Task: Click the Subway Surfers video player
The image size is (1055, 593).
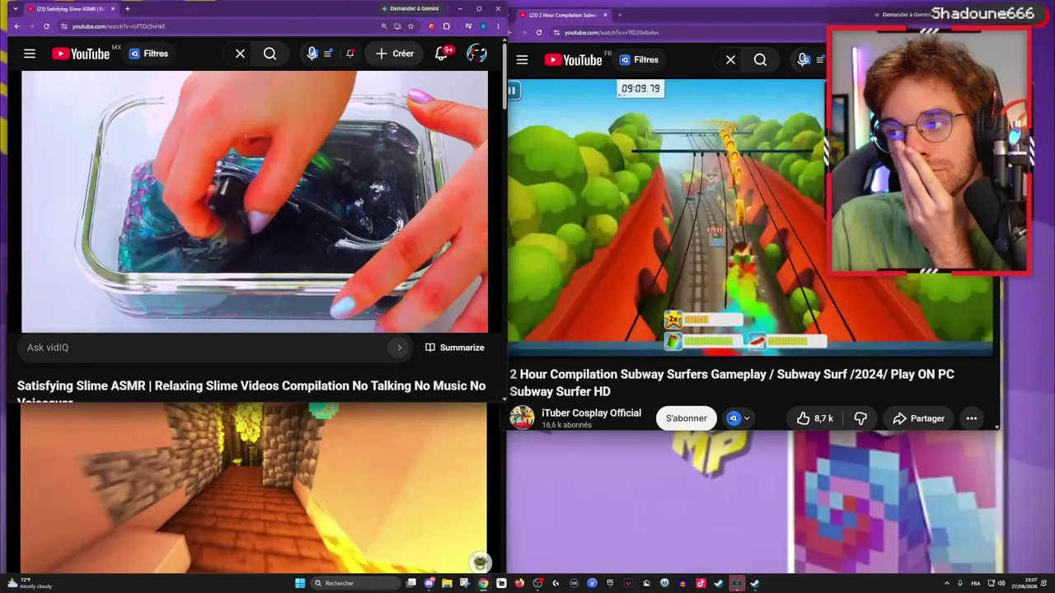Action: pyautogui.click(x=667, y=217)
